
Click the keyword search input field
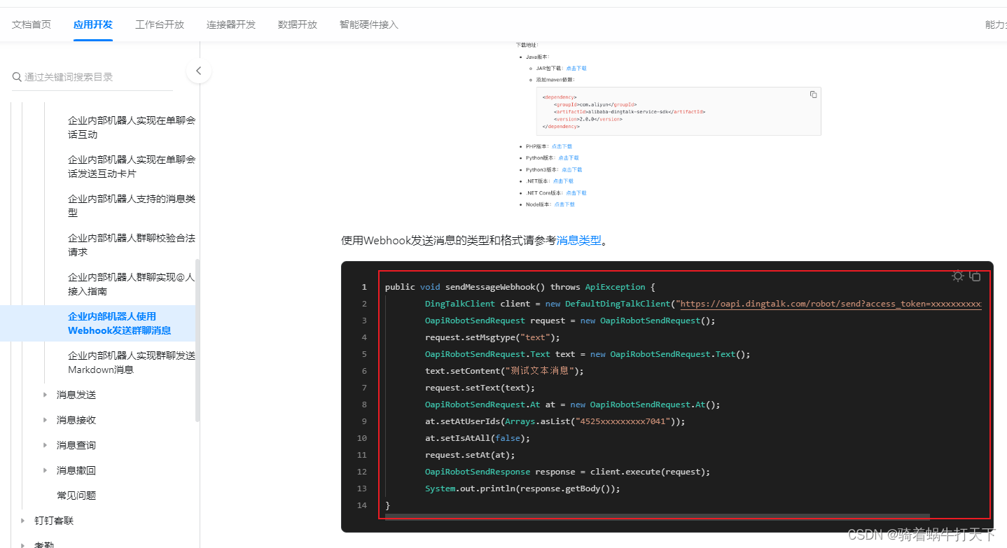click(91, 77)
